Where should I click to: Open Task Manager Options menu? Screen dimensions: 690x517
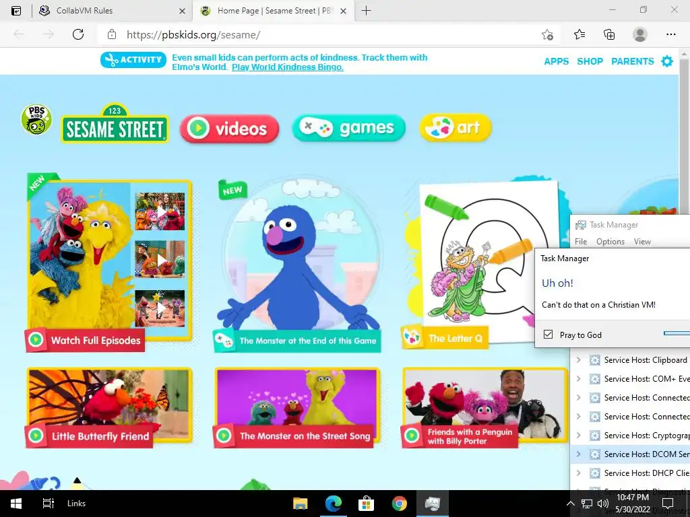(x=610, y=242)
